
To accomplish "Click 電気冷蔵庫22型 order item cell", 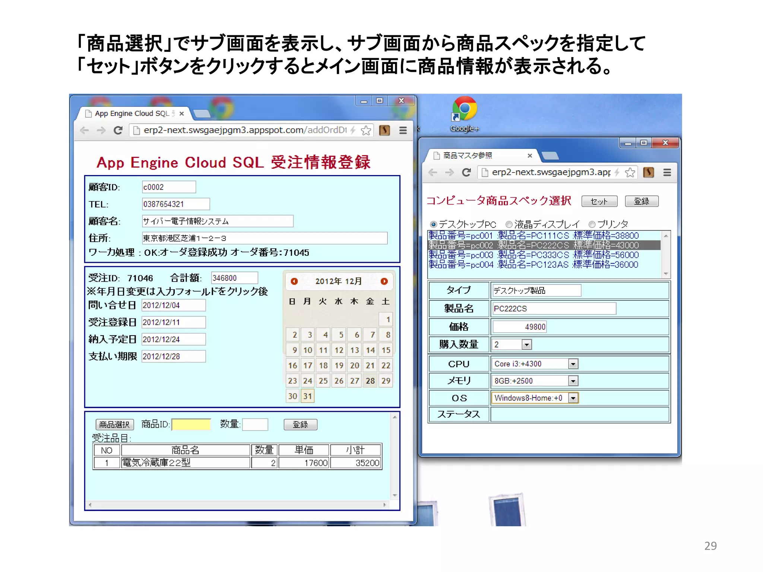I will coord(186,463).
